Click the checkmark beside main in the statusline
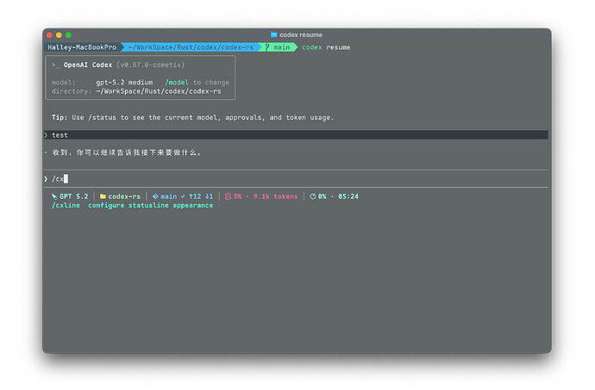The height and width of the screenshot is (390, 595). pyautogui.click(x=183, y=196)
